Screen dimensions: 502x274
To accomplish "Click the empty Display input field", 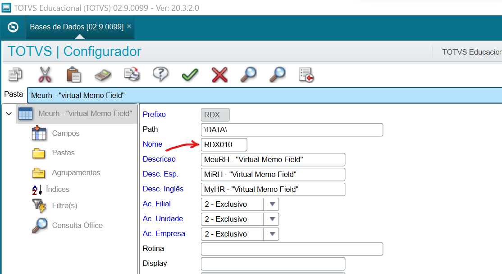I will 273,264.
